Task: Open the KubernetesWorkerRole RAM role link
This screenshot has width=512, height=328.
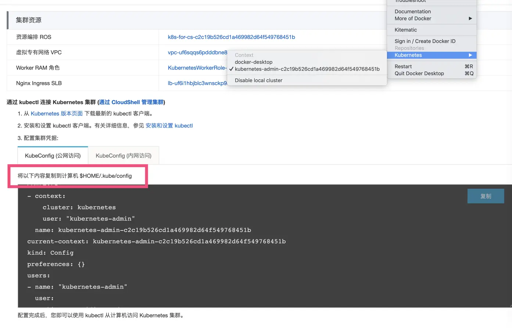Action: pyautogui.click(x=197, y=68)
